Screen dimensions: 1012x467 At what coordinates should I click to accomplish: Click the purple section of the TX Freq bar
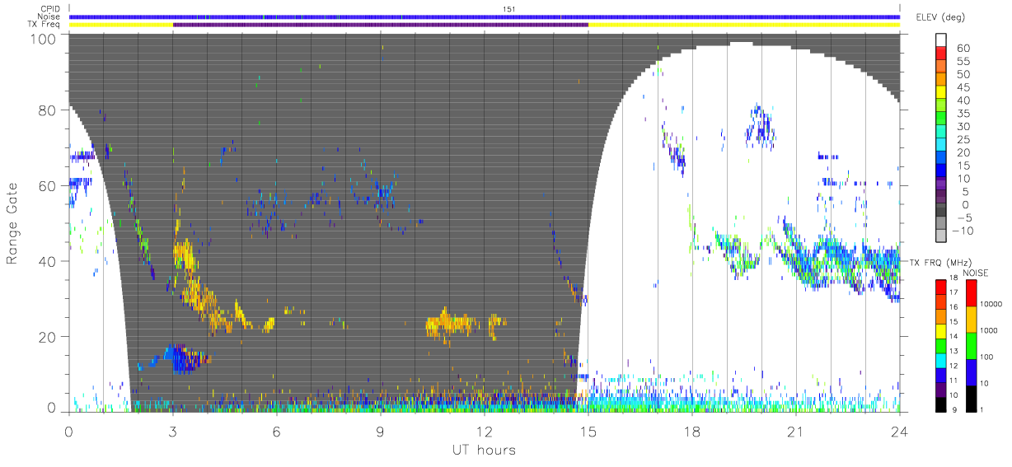pos(381,25)
